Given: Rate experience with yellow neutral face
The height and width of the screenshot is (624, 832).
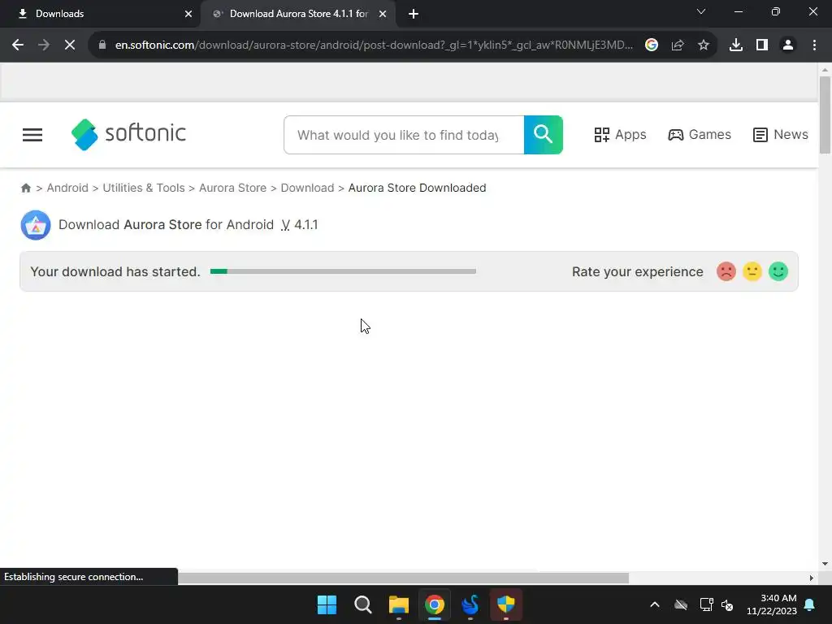Looking at the screenshot, I should 752,271.
